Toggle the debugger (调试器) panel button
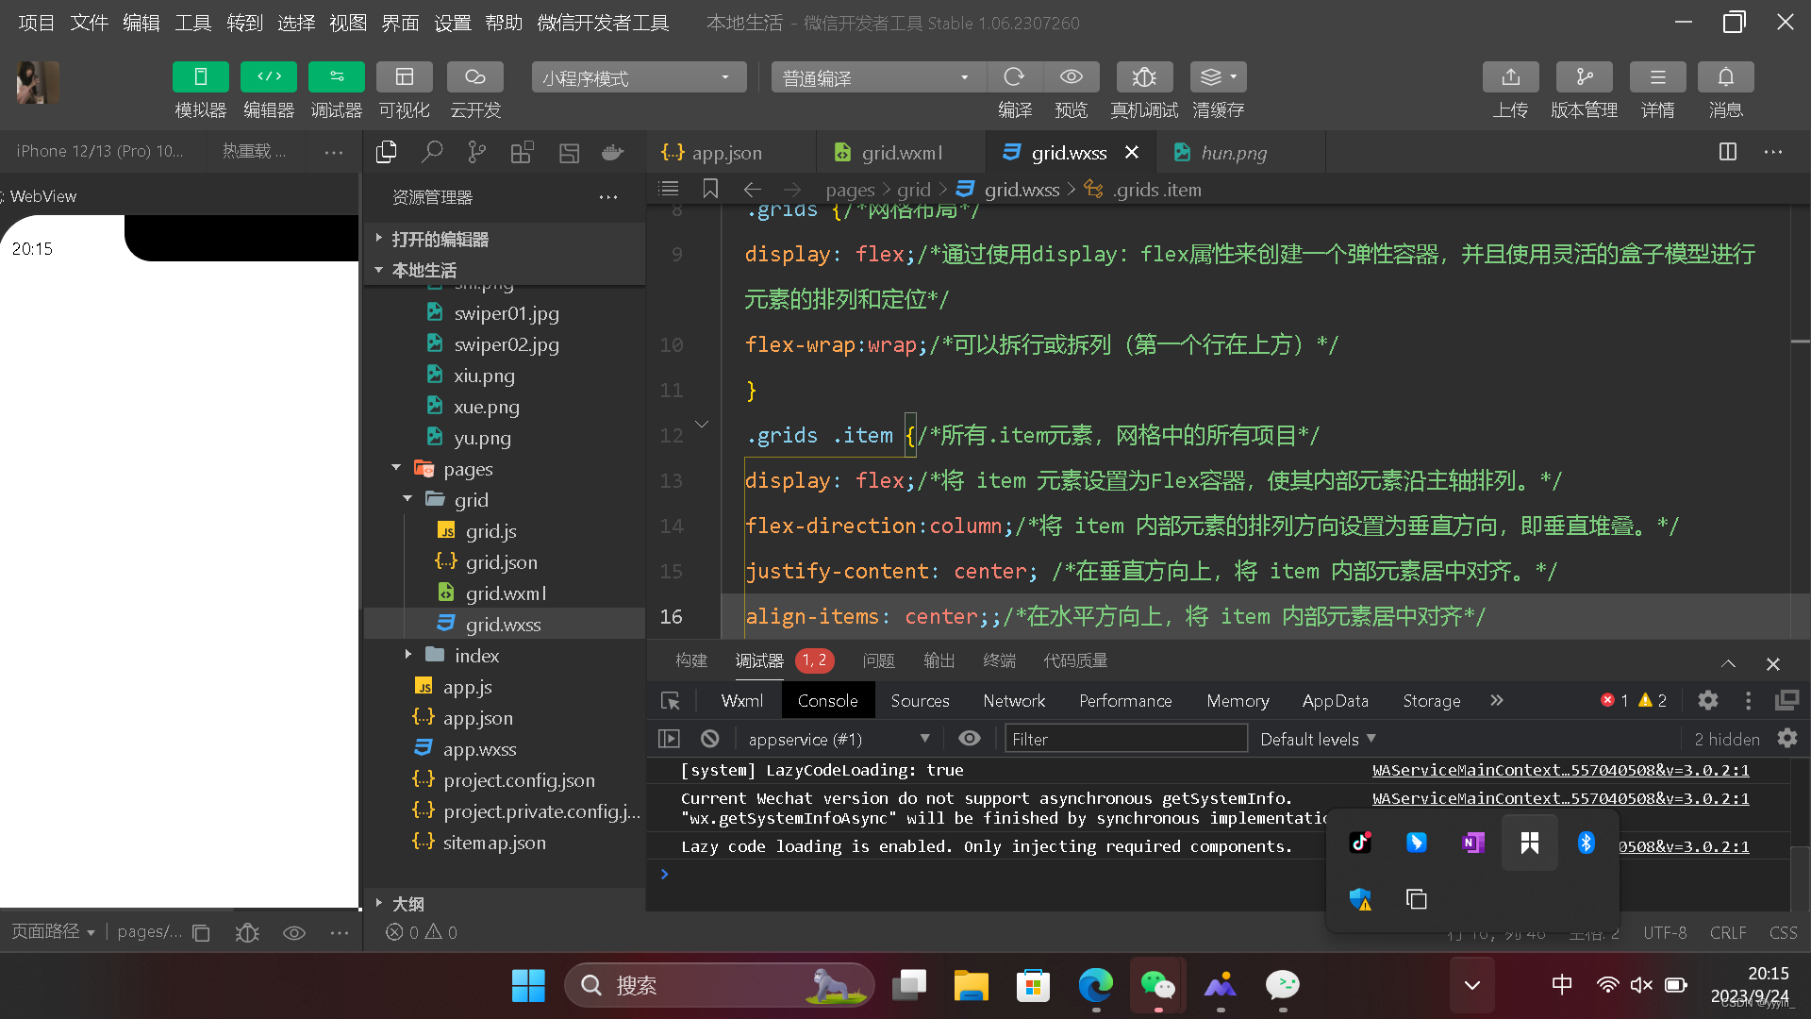Image resolution: width=1811 pixels, height=1019 pixels. point(336,77)
